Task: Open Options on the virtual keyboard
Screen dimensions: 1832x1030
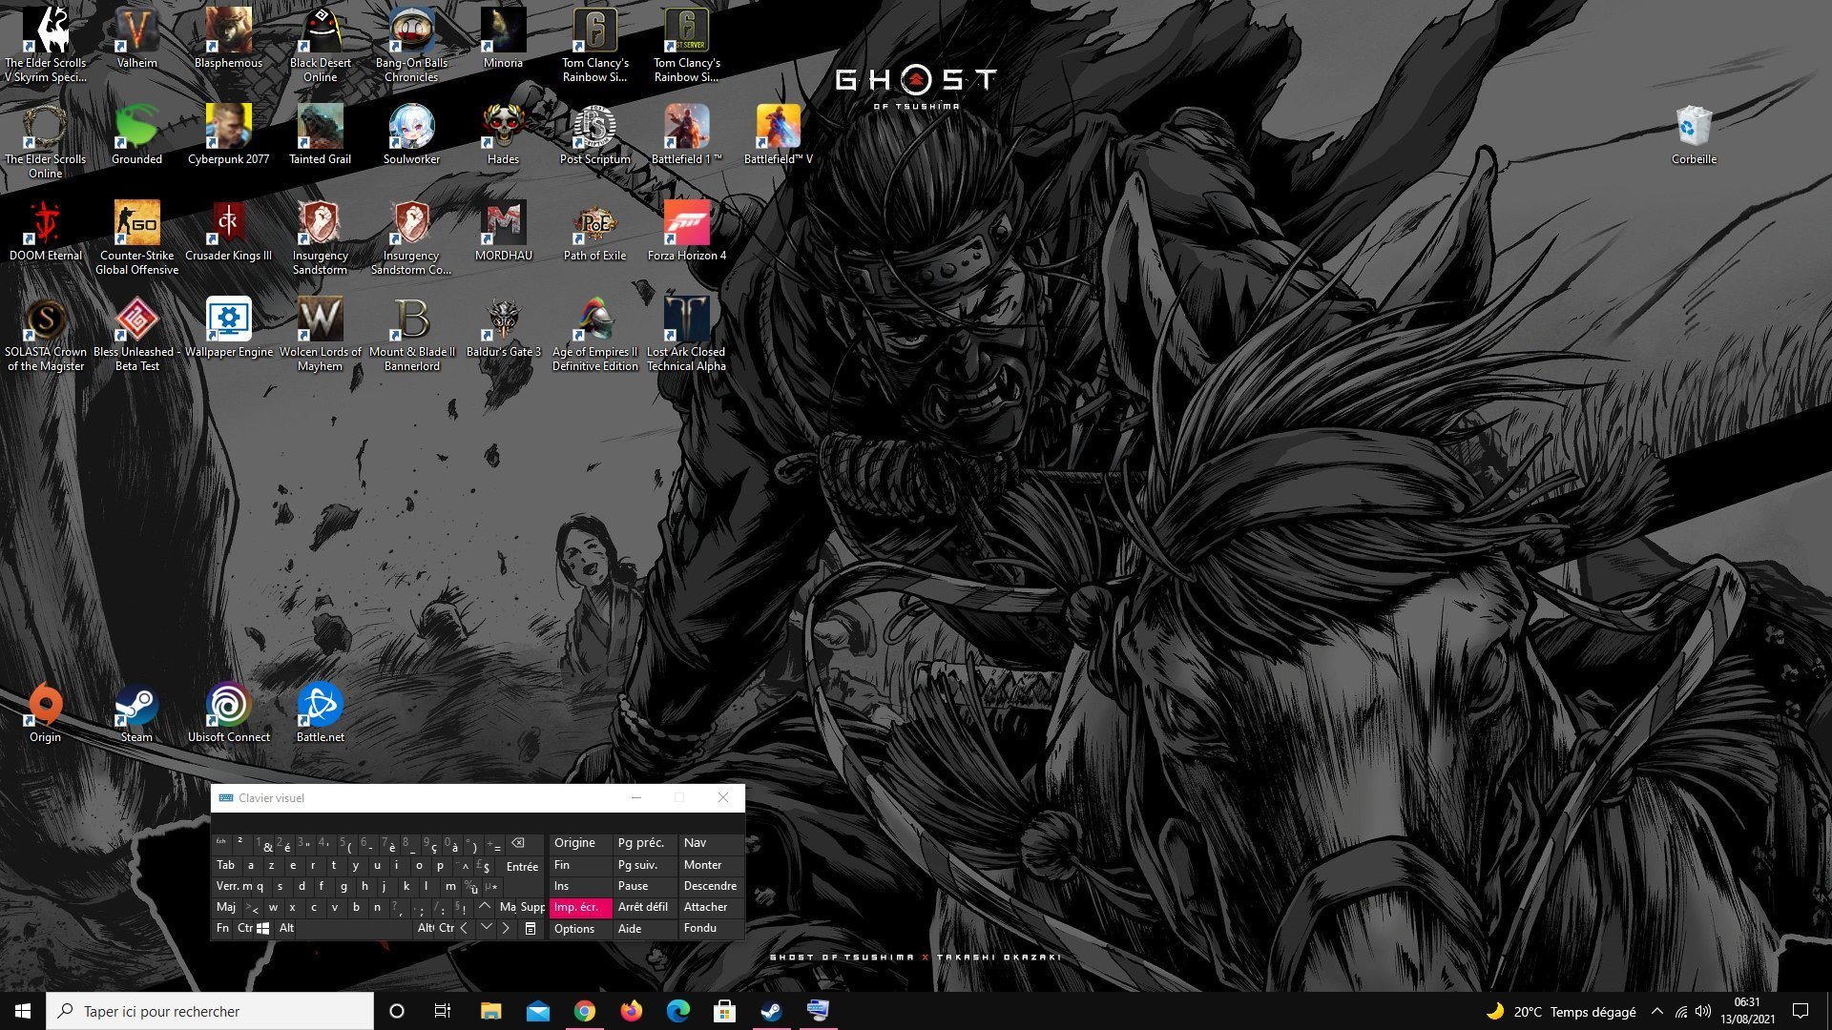Action: point(574,929)
